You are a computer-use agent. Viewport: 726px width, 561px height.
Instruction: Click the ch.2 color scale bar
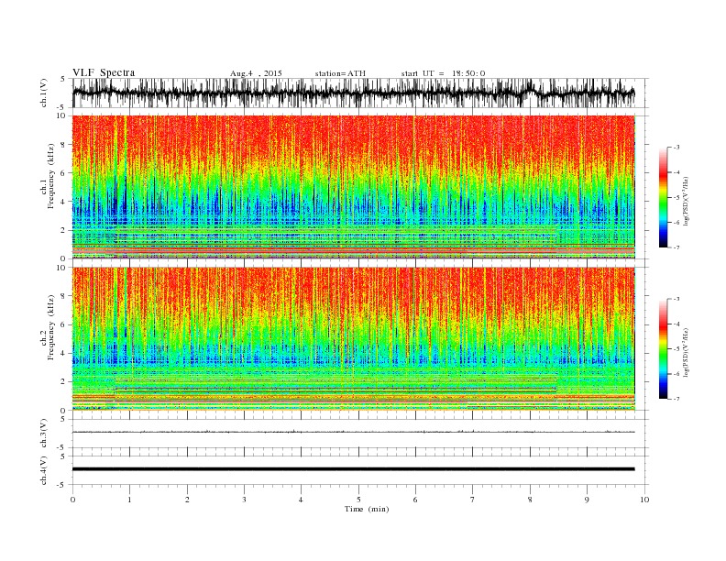[663, 349]
